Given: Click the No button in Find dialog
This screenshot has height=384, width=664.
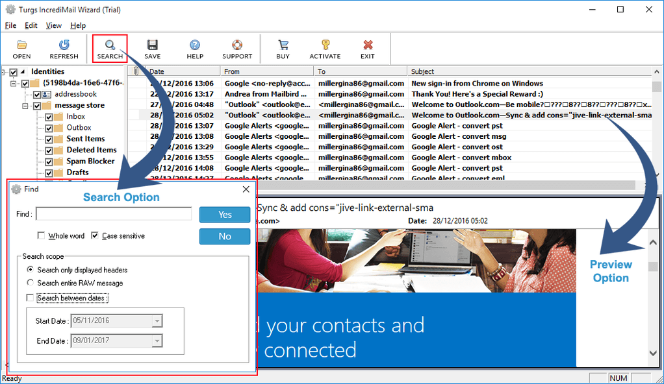Looking at the screenshot, I should tap(225, 237).
